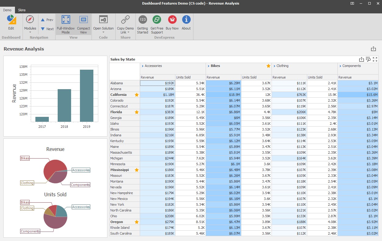Click the 2019 revenue bar
Screen dimensions: 382x241
[87, 96]
